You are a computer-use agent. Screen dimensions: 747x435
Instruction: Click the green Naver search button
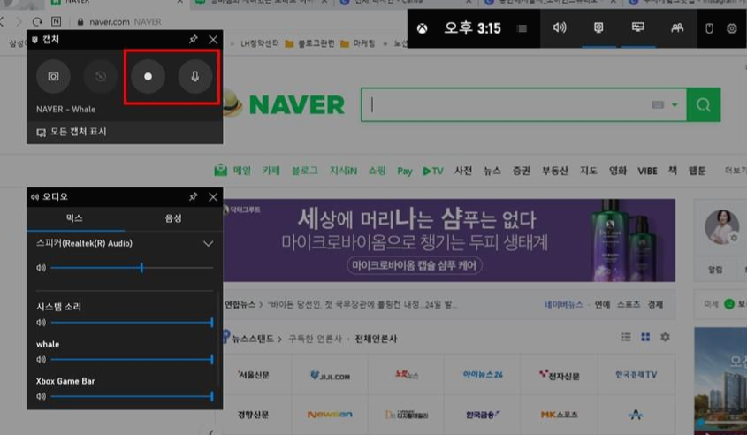[x=703, y=105]
